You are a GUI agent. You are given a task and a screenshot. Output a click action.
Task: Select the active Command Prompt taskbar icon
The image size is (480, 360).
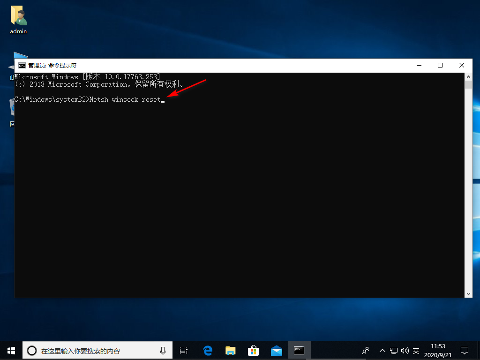(299, 350)
